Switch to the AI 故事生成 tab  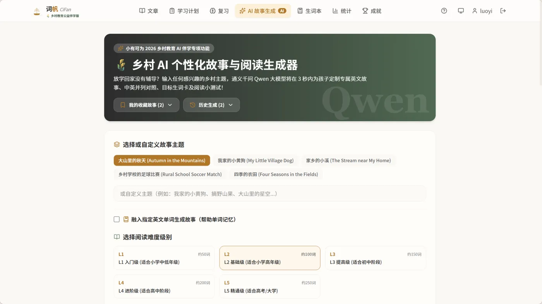263,11
